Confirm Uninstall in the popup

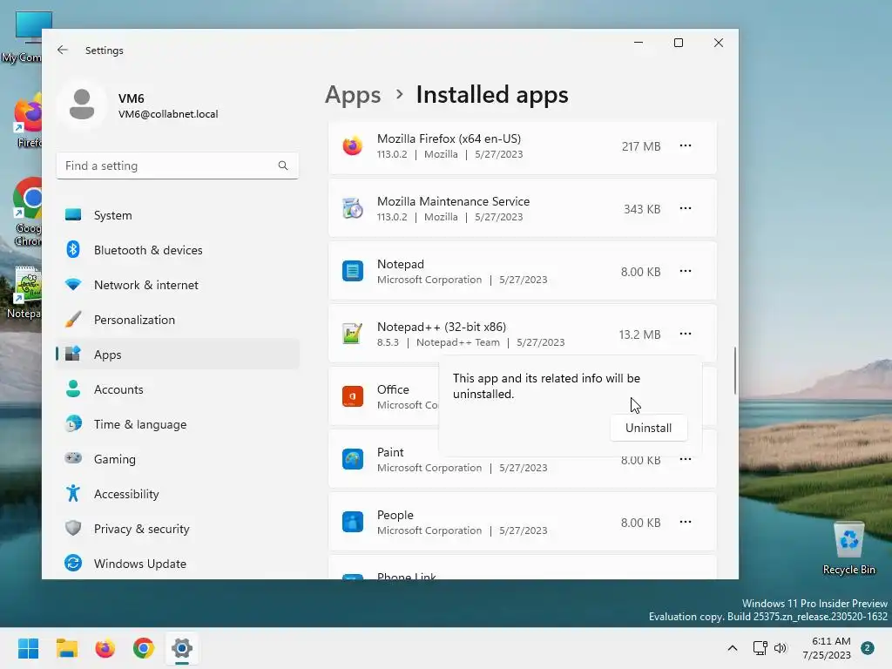(x=648, y=428)
